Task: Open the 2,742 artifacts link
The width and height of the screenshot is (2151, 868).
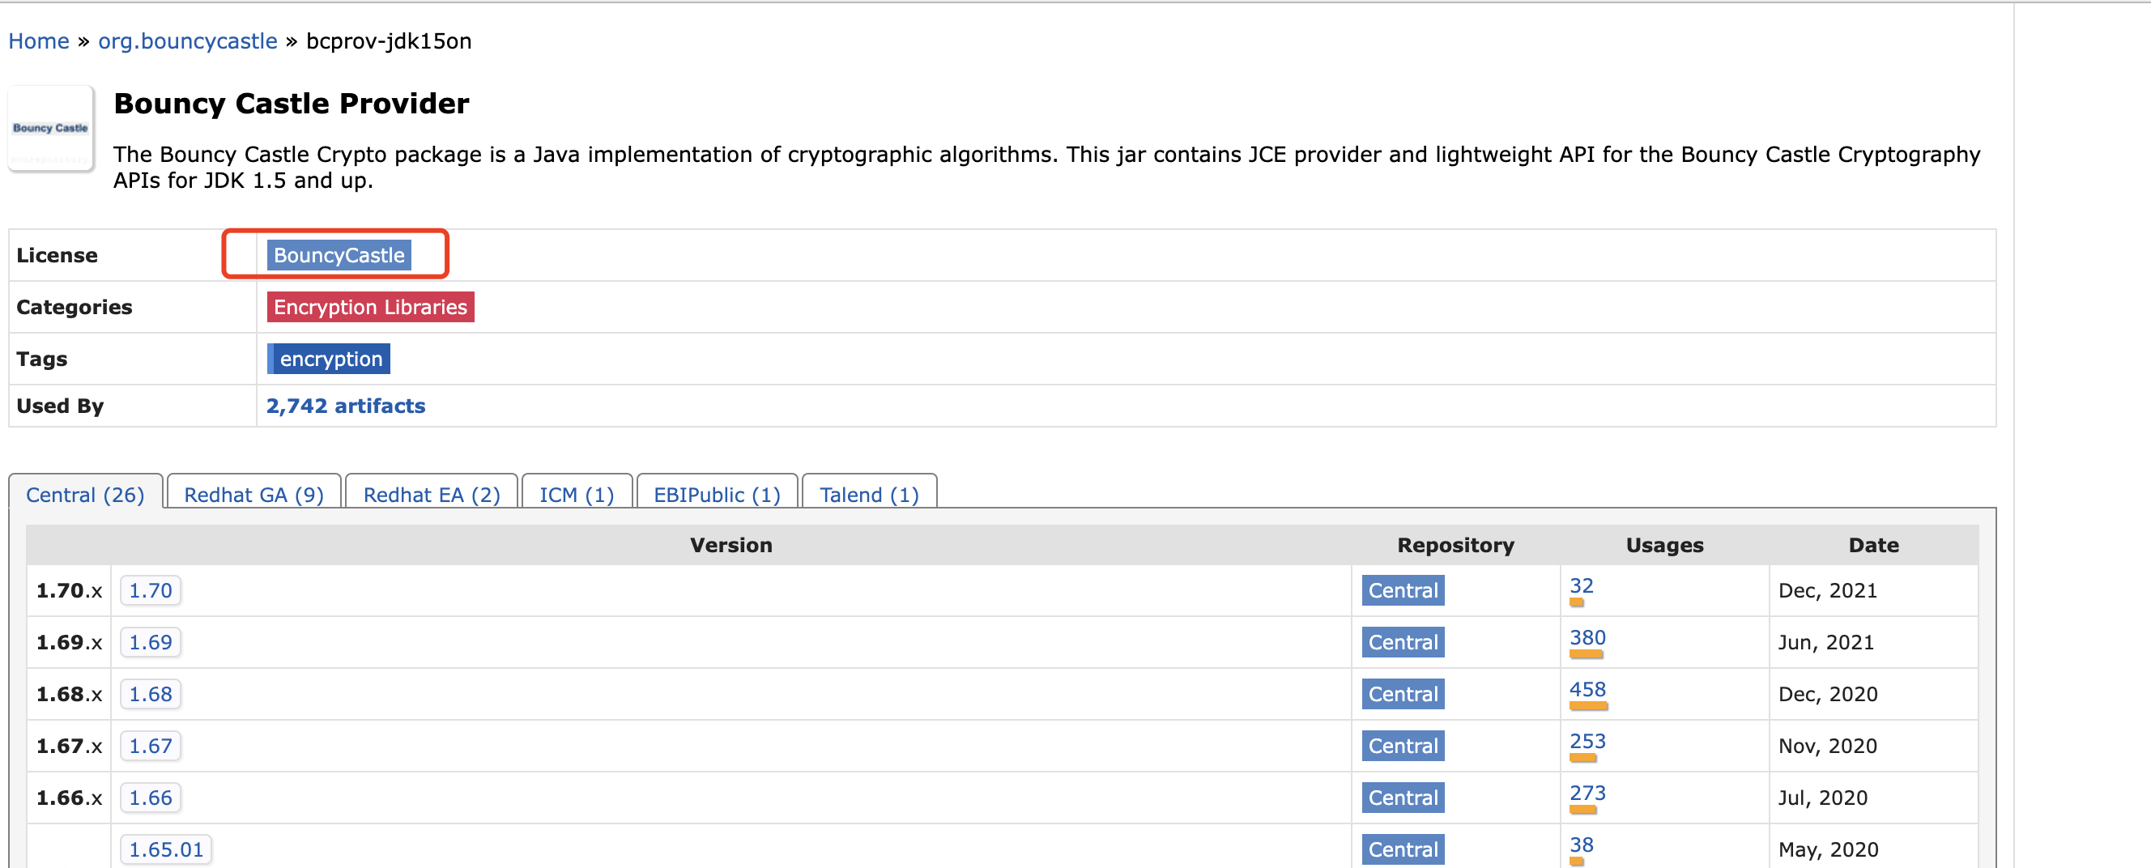Action: 346,406
